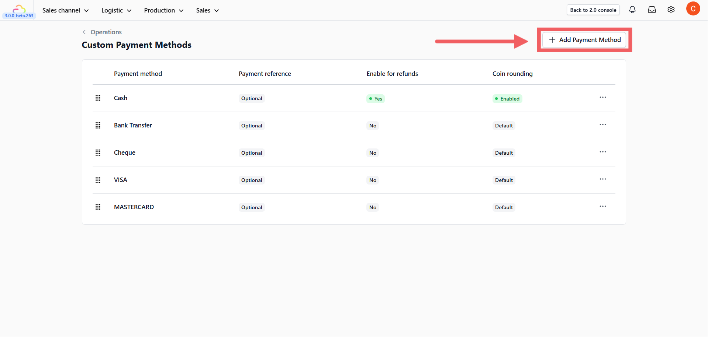Grab the MASTERCARD row drag handle
708x337 pixels.
point(98,207)
